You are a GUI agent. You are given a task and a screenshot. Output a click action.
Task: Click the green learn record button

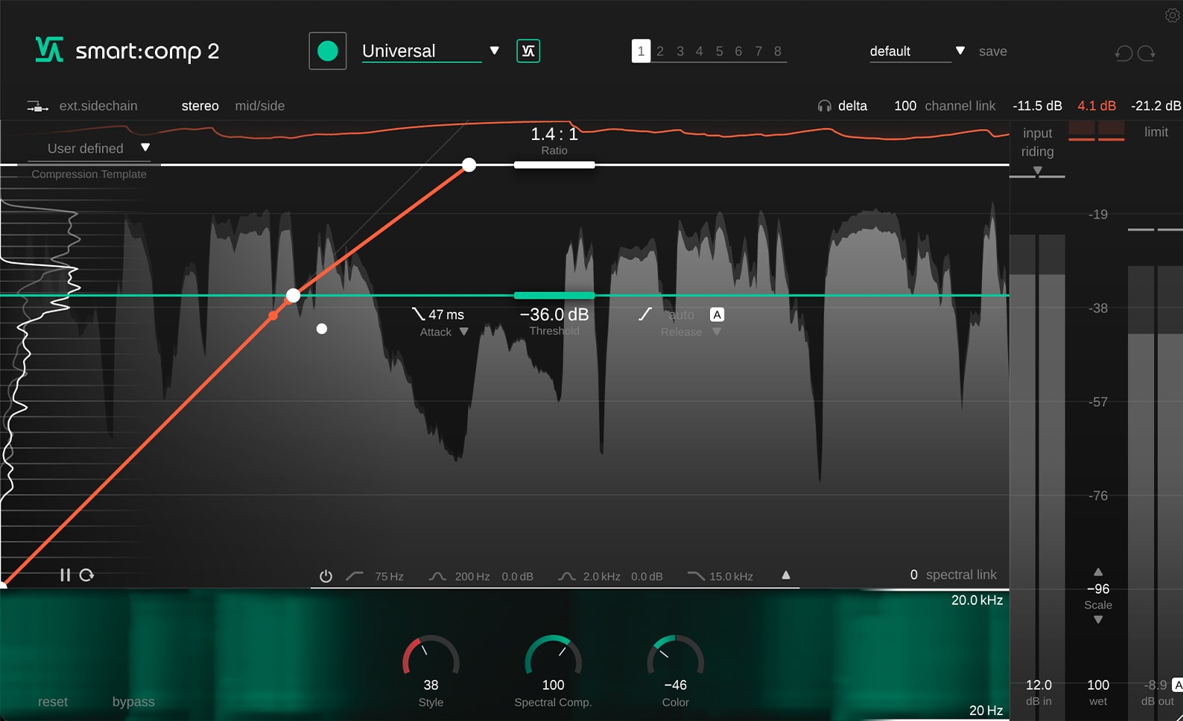pyautogui.click(x=328, y=51)
